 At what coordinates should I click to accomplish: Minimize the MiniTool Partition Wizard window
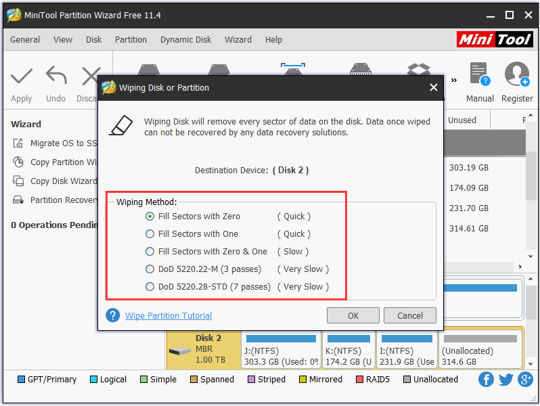coord(491,16)
